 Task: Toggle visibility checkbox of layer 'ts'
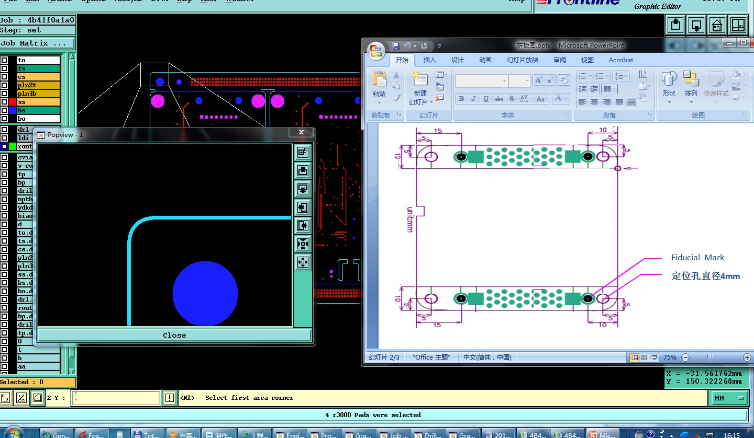[4, 68]
